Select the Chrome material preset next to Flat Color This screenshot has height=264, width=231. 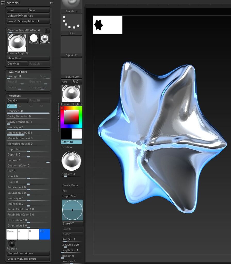pyautogui.click(x=44, y=39)
